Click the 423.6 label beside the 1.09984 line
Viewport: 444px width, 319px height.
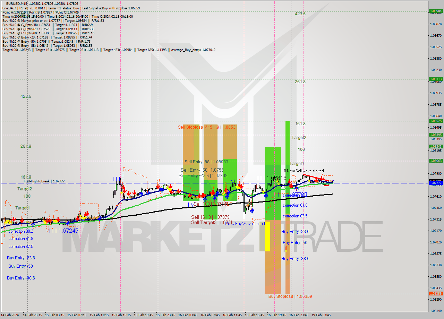click(x=300, y=14)
